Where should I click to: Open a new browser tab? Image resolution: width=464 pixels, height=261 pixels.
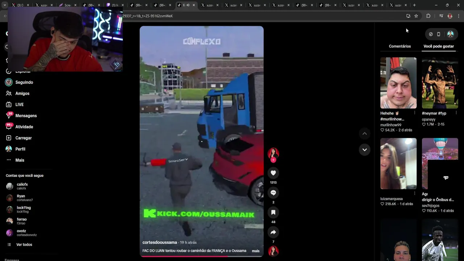(414, 5)
